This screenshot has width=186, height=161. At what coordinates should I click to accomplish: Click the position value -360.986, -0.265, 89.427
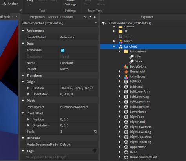click(77, 88)
